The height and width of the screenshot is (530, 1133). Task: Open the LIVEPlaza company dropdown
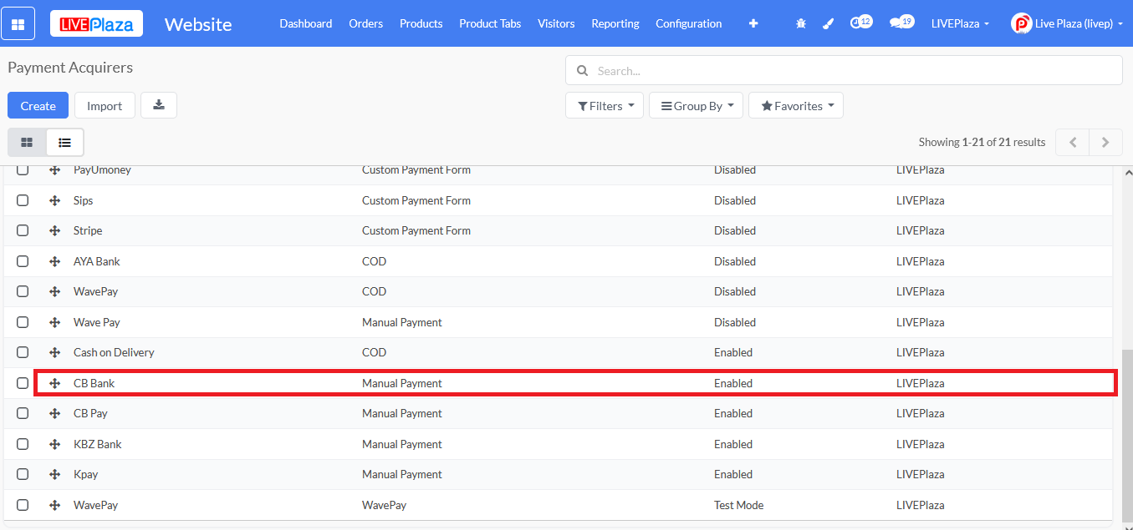960,23
